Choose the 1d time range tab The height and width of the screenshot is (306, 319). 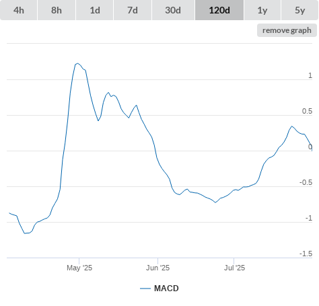pos(95,10)
